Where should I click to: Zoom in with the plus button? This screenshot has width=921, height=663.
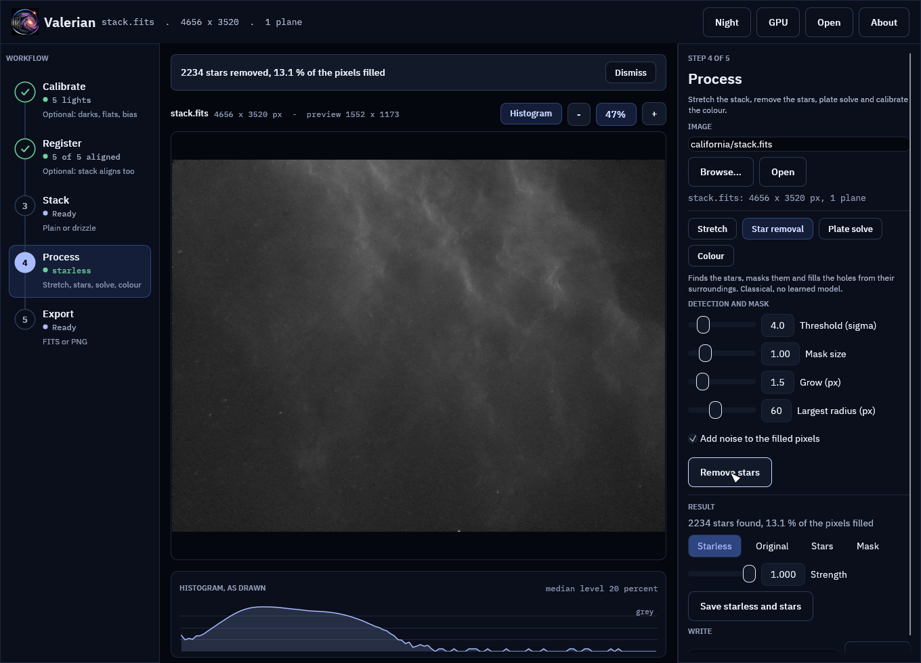tap(654, 114)
